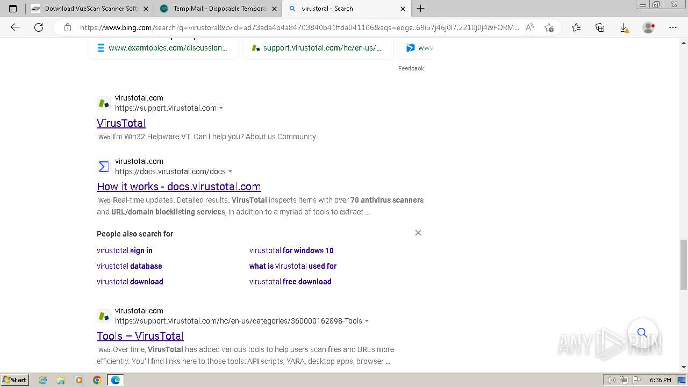The height and width of the screenshot is (387, 688).
Task: Search what is virustotal used for
Action: click(293, 266)
